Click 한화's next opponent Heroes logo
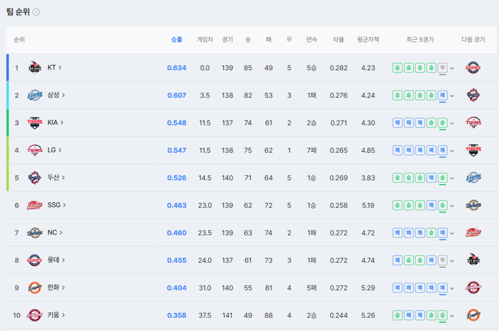 click(x=473, y=288)
